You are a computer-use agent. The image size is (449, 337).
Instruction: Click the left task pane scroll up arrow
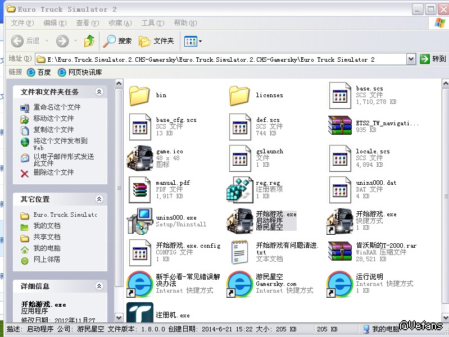[x=119, y=84]
